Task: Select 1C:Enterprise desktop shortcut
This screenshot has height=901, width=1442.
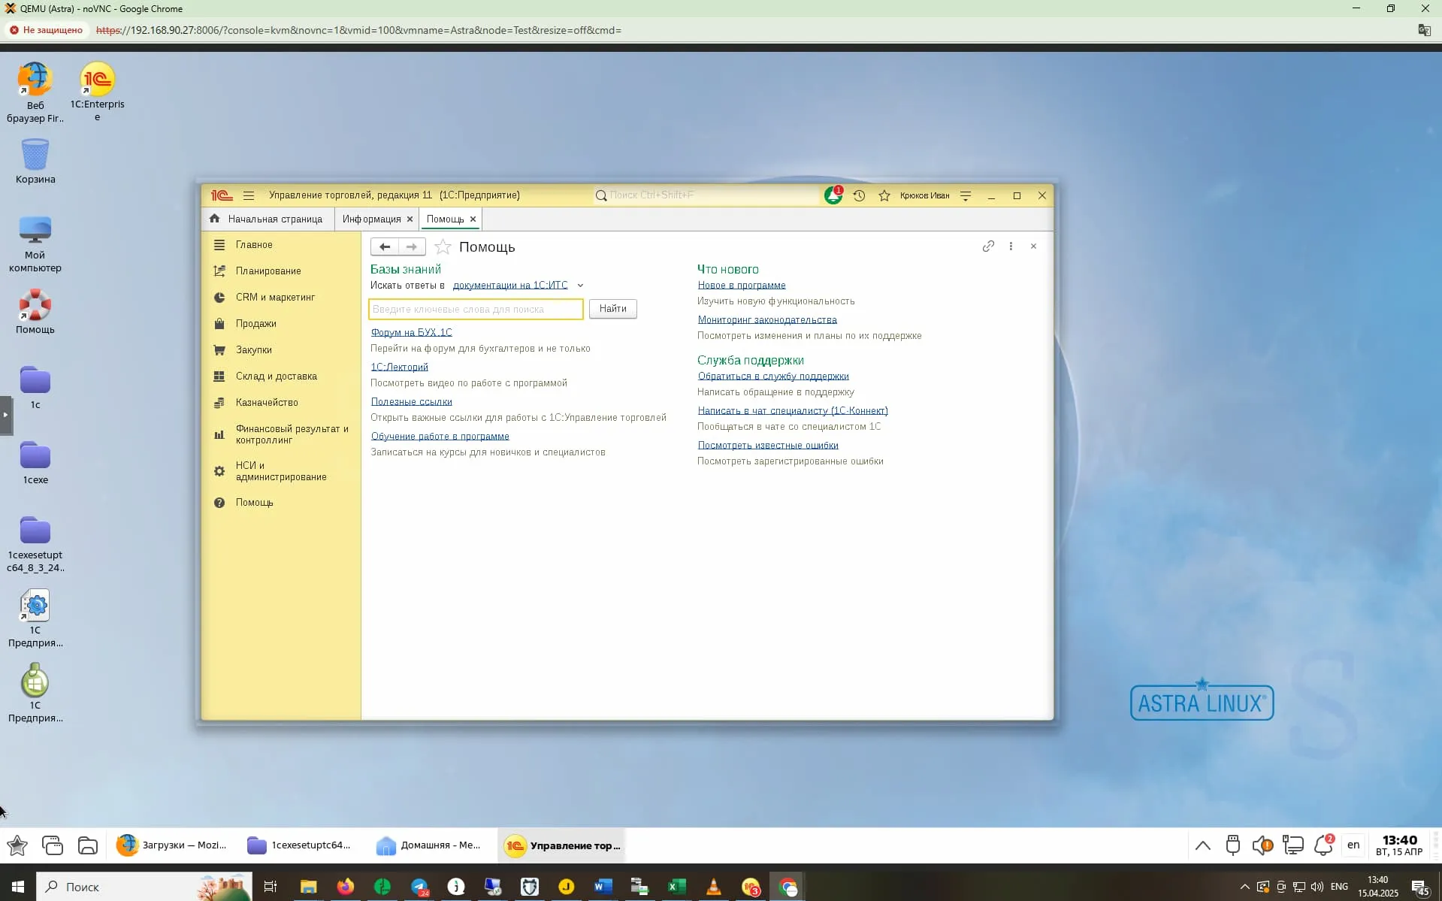Action: tap(97, 92)
